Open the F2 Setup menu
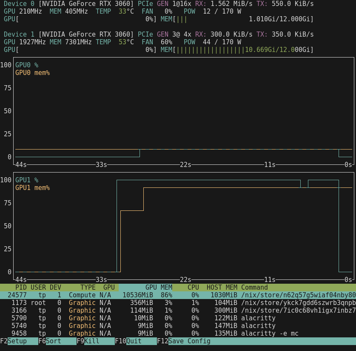This screenshot has width=356, height=351. click(17, 341)
